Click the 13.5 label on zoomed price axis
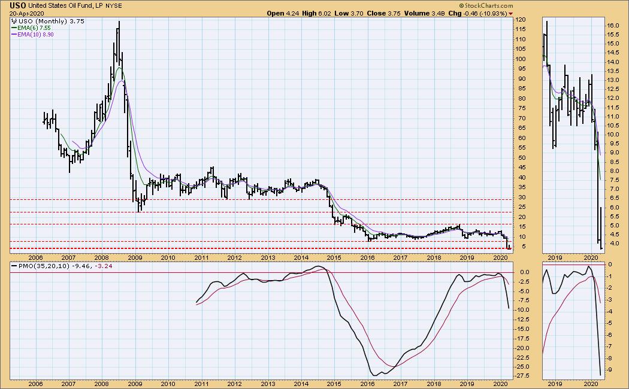The image size is (629, 389). coord(613,71)
